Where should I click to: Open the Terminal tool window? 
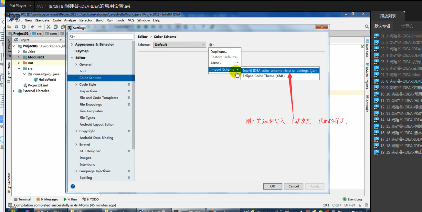22,199
